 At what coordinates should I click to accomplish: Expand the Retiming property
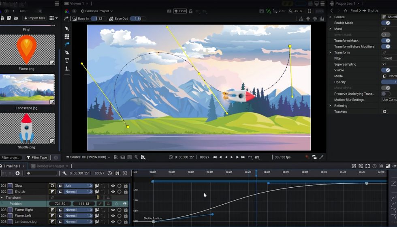click(330, 106)
